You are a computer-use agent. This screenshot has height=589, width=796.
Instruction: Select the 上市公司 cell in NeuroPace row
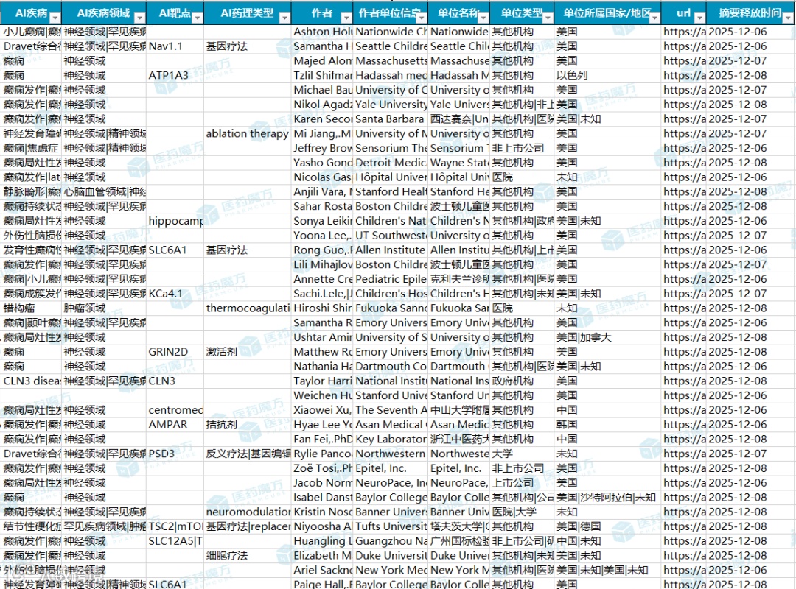click(523, 482)
